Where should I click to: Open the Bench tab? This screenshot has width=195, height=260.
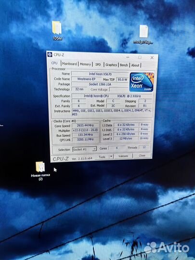(124, 65)
